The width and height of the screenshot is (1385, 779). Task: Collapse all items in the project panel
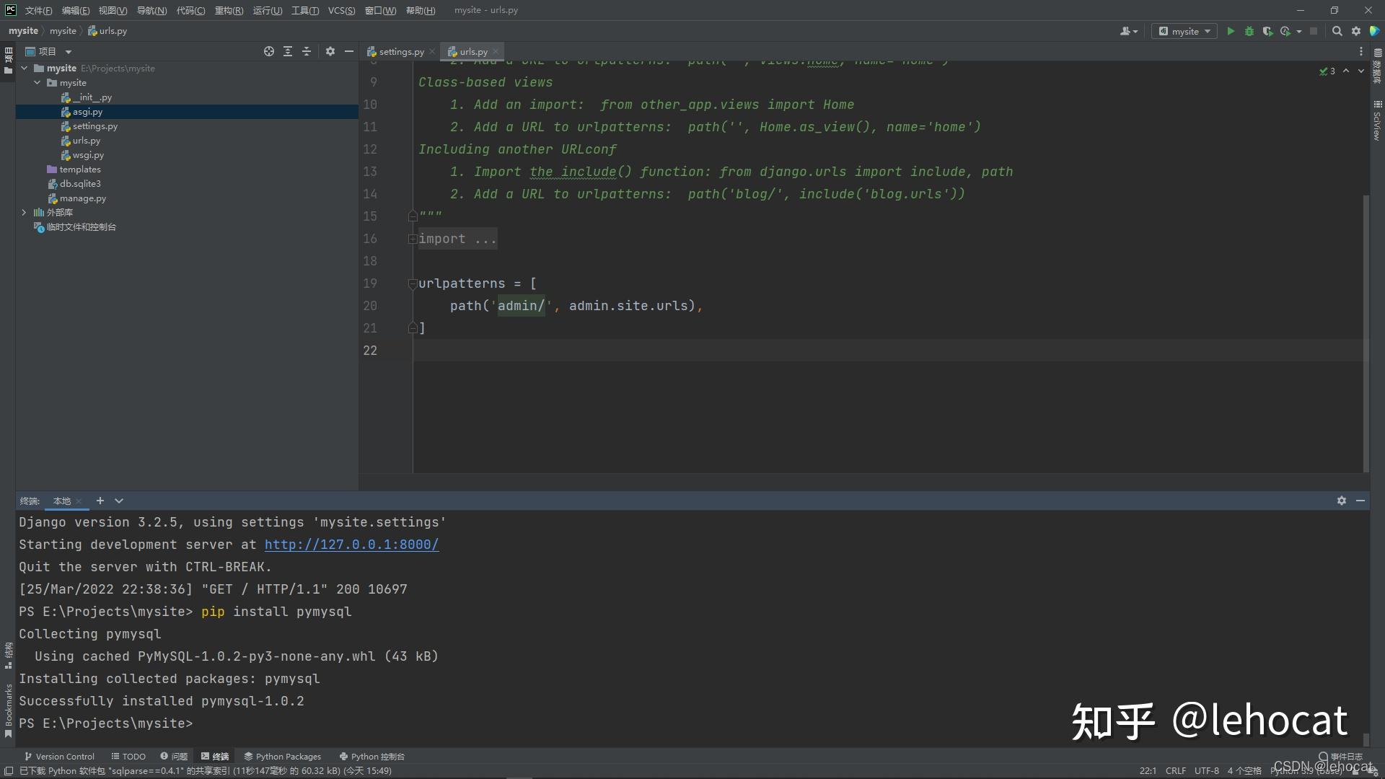point(307,51)
